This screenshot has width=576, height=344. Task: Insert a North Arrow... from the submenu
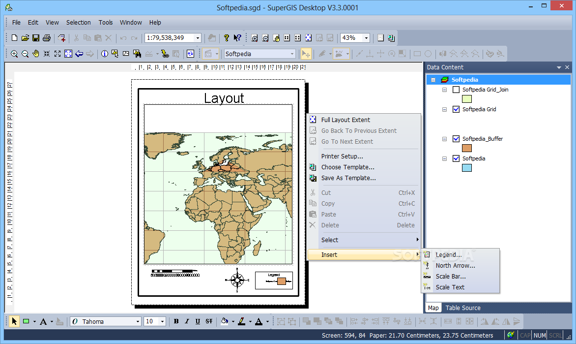[x=461, y=266]
